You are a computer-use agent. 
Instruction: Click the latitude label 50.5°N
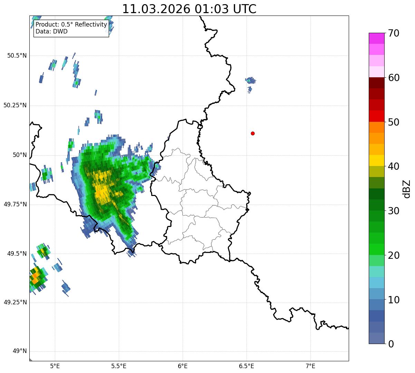point(17,56)
